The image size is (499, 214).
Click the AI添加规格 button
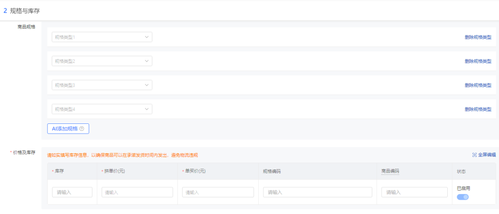68,128
